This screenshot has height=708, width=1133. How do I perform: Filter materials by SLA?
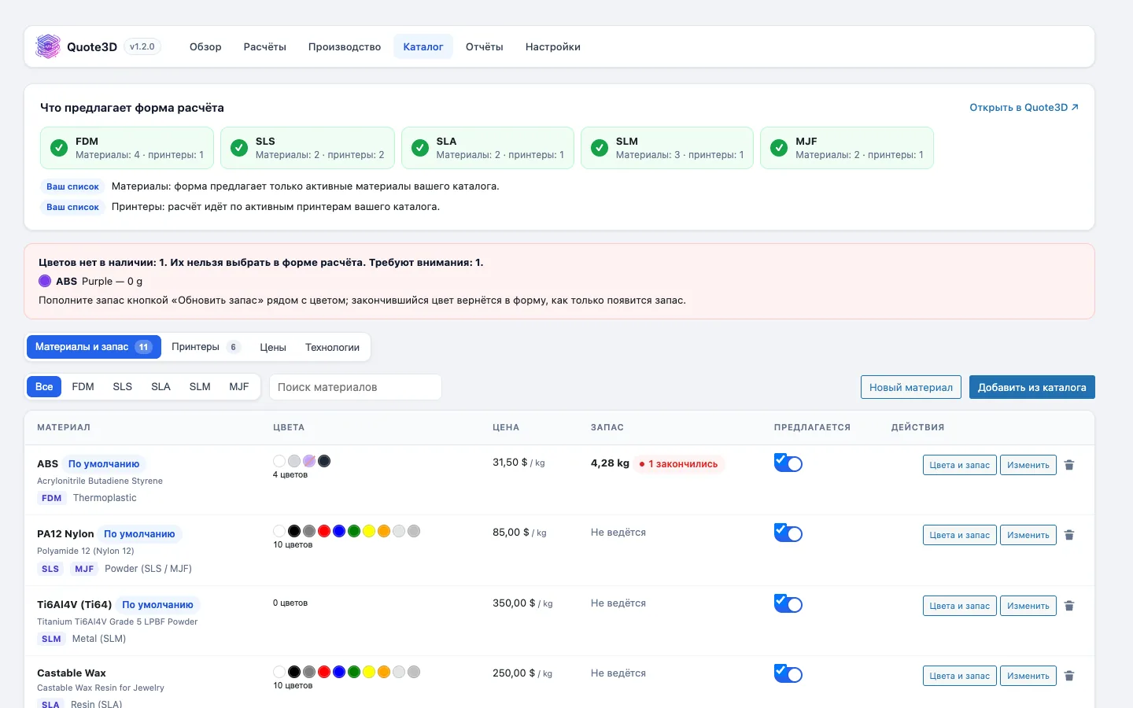tap(161, 386)
